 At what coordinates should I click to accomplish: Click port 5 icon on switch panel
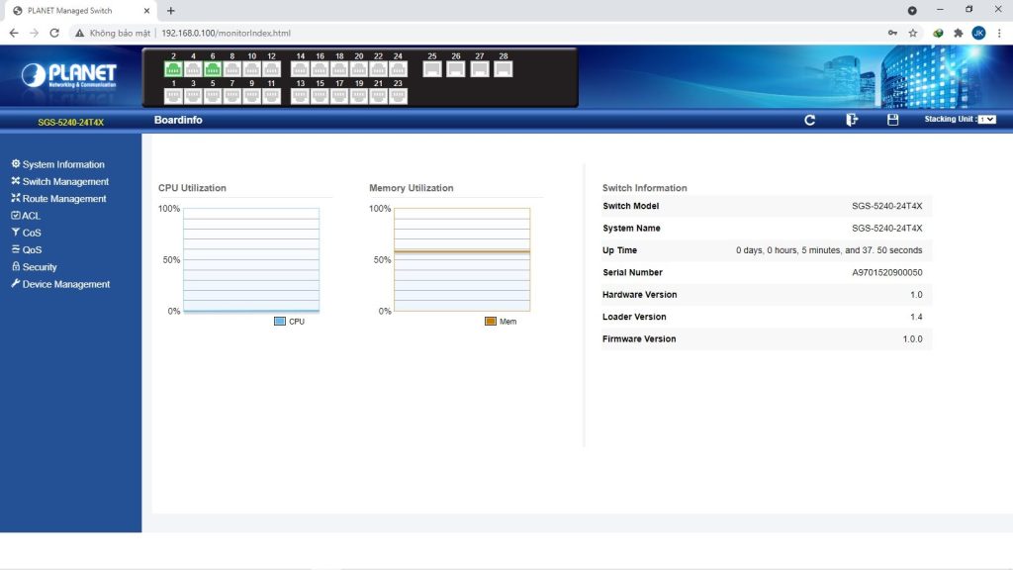click(213, 96)
